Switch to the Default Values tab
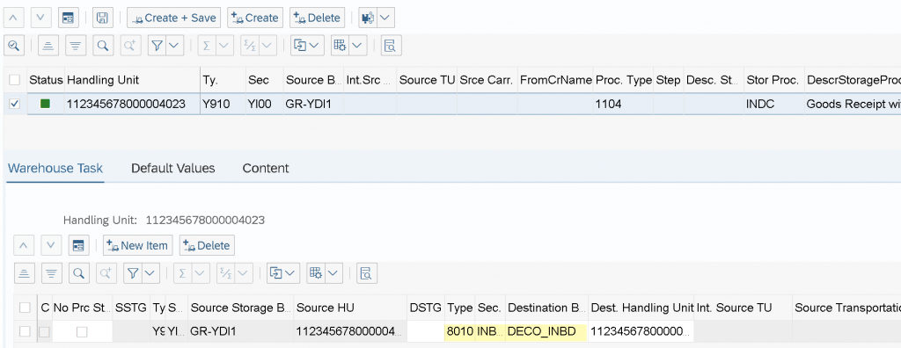 click(x=173, y=168)
